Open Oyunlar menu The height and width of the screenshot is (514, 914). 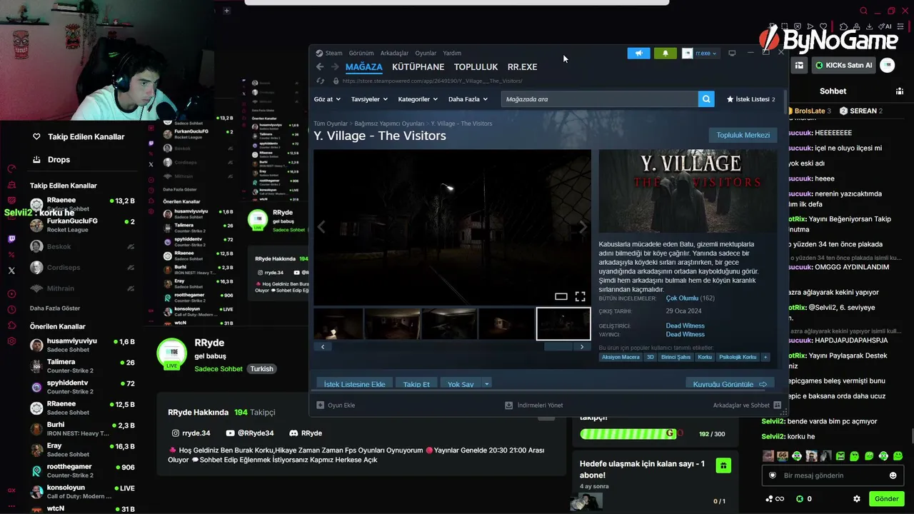(426, 53)
